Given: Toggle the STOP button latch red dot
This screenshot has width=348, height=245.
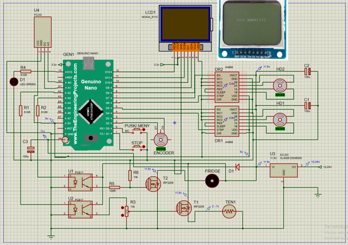Looking at the screenshot, I should tap(144, 147).
